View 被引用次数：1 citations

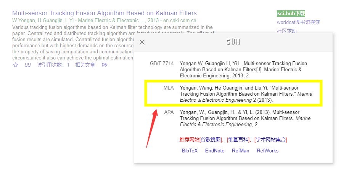coord(53,65)
